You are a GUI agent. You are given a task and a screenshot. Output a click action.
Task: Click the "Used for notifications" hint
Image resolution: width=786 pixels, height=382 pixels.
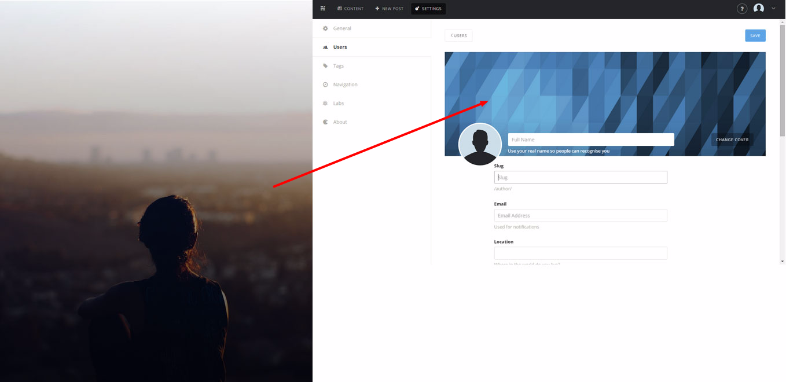(x=516, y=227)
